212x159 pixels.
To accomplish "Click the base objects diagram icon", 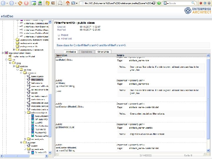I will (x=29, y=76).
